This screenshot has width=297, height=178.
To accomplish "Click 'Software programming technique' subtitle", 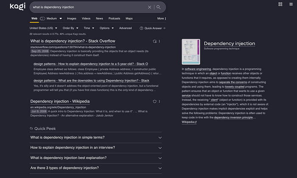I will pos(221,49).
